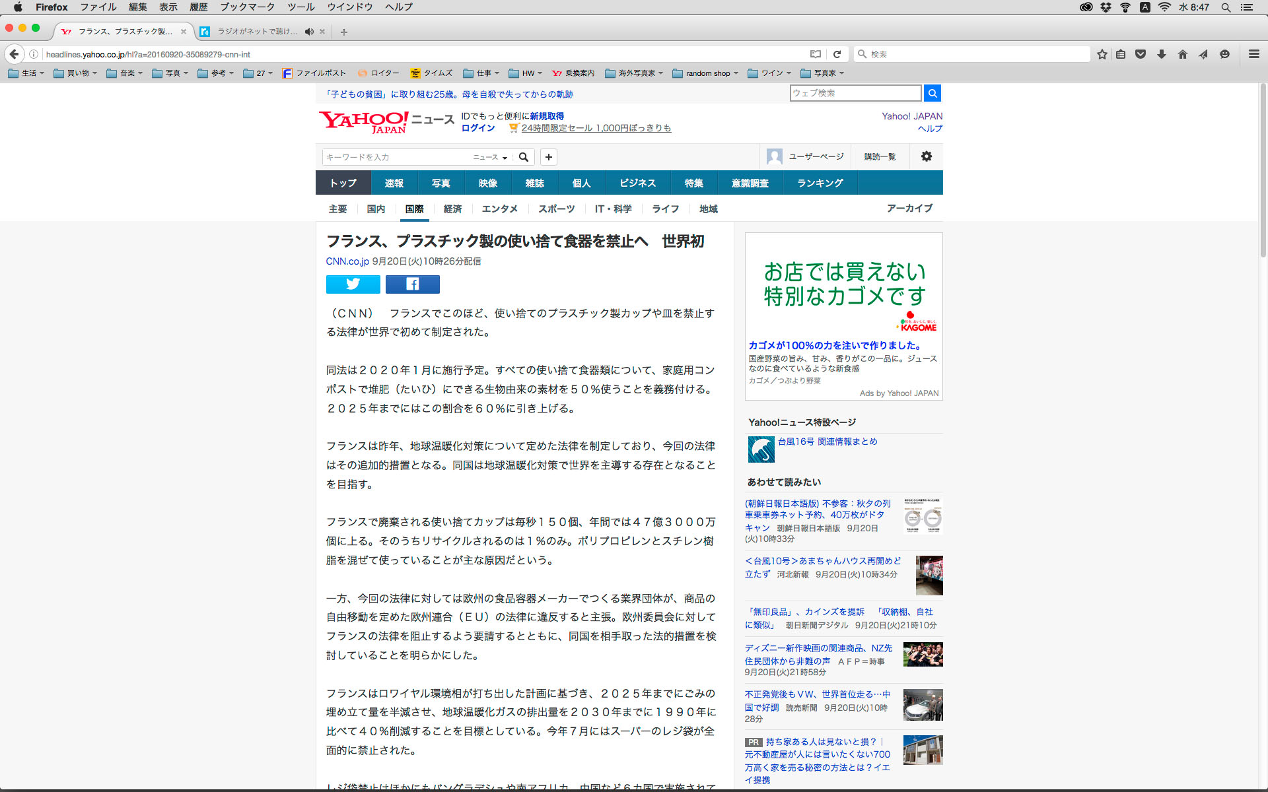
Task: Open Yahoo news settings gear
Action: point(926,156)
